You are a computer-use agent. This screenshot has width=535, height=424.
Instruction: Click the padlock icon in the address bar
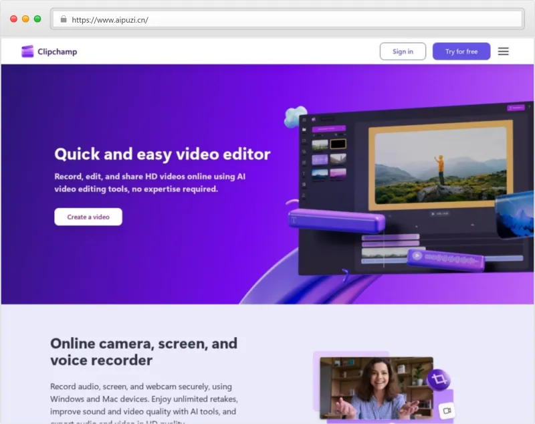pyautogui.click(x=64, y=19)
